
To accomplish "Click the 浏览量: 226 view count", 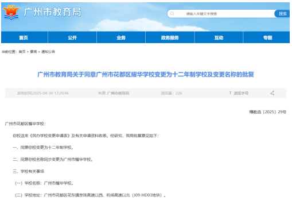I will click(172, 93).
